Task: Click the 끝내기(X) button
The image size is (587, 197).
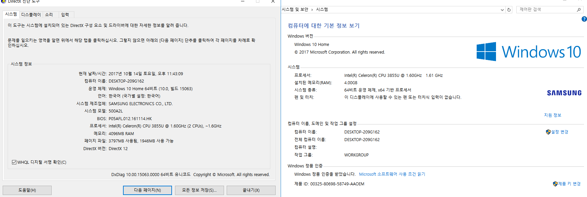Action: point(251,190)
